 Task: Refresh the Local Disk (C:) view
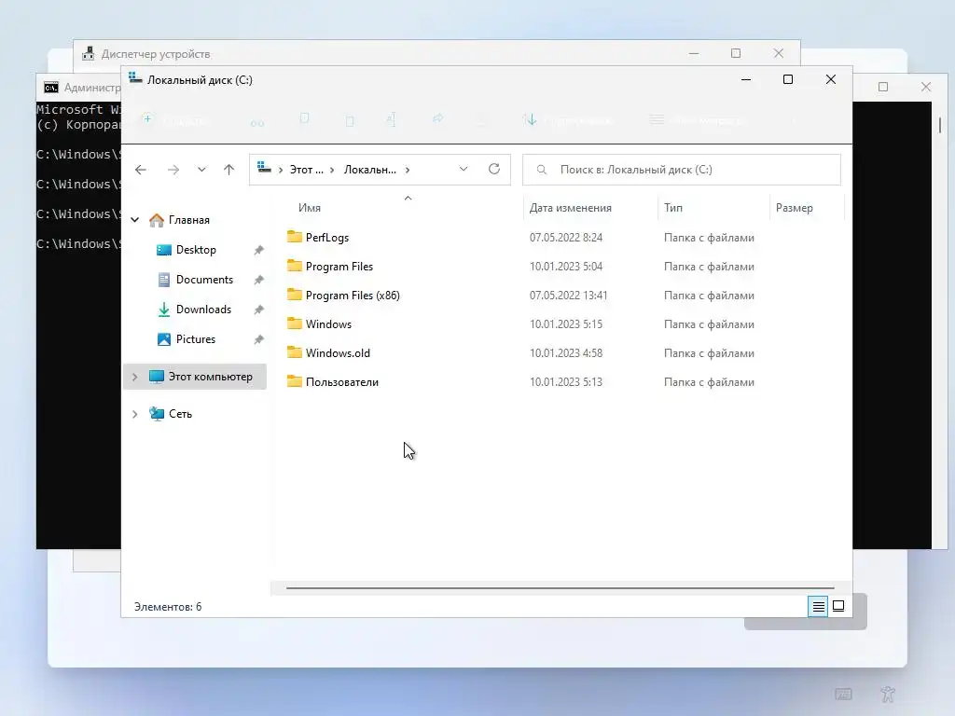tap(494, 170)
